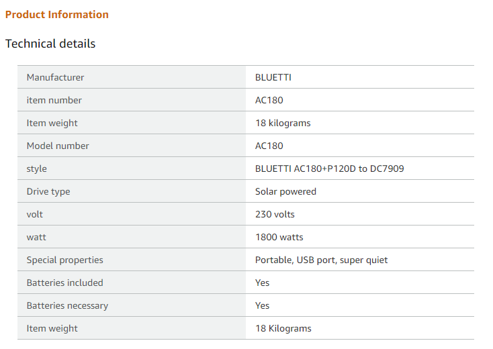Image resolution: width=493 pixels, height=349 pixels.
Task: Select the Manufacturer row label
Action: click(55, 77)
